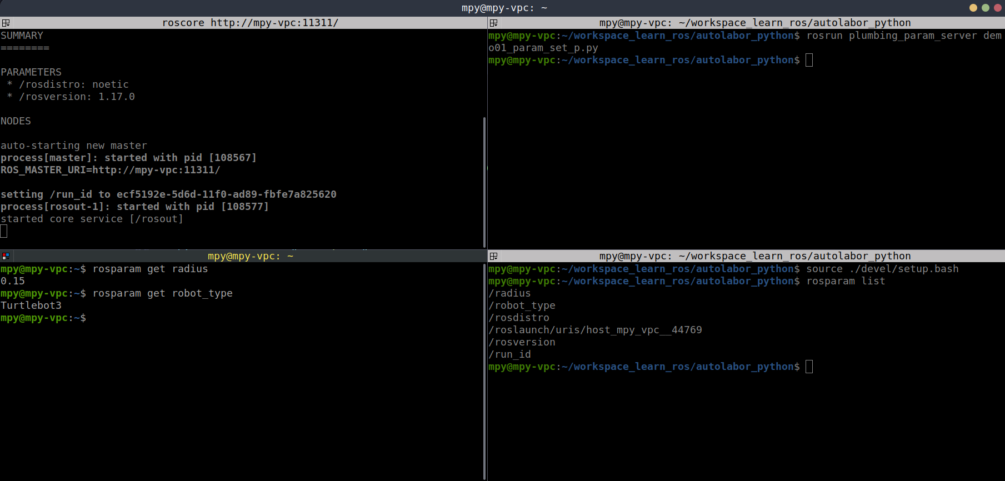Click the ROS_MASTER_URI line in roscore output
Screen dimensions: 1005x481
(x=110, y=170)
